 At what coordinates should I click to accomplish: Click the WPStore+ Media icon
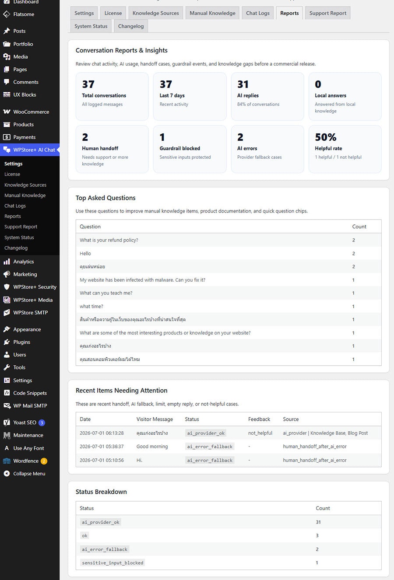[x=7, y=300]
